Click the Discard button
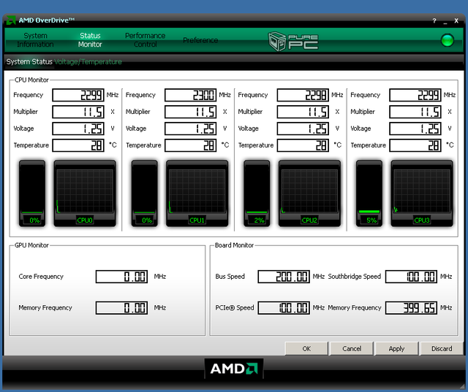 [x=442, y=348]
